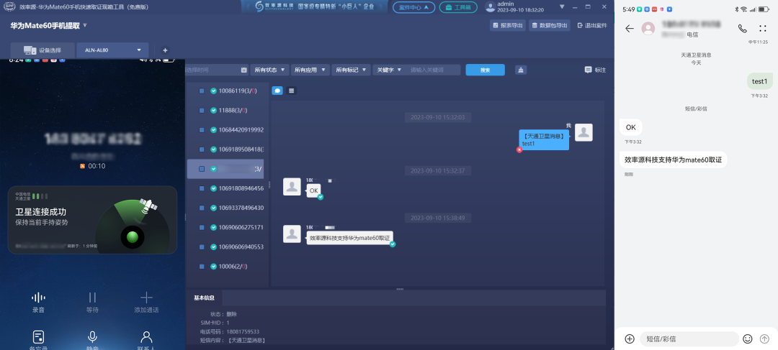Switch to the 设备选择 tab

pos(43,50)
